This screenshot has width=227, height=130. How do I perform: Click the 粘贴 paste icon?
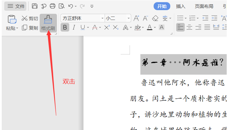pyautogui.click(x=12, y=19)
